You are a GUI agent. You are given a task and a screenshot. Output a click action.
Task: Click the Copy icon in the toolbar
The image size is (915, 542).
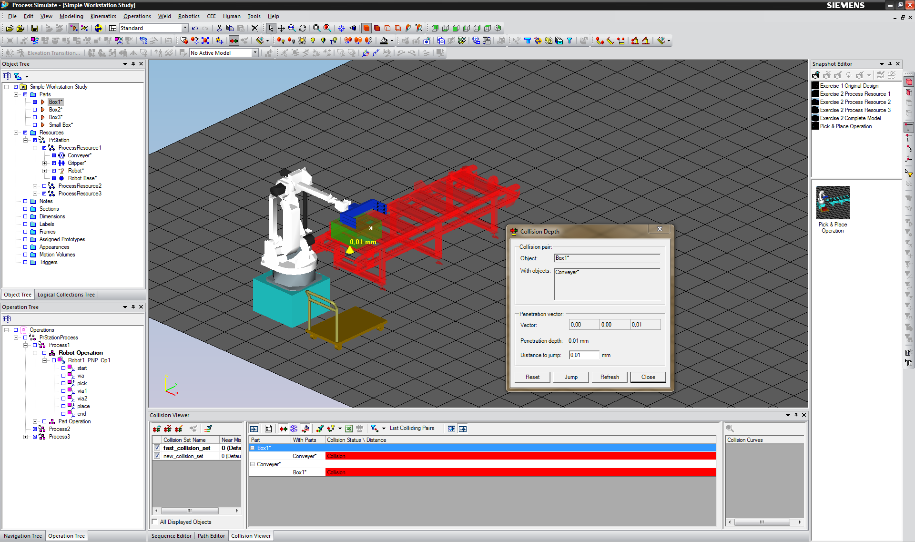coord(230,28)
